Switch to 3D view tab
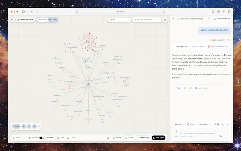This screenshot has width=241, height=151. coord(53,20)
